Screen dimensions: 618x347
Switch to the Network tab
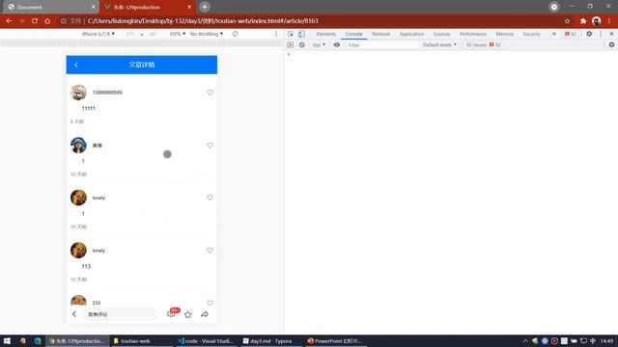pos(380,34)
